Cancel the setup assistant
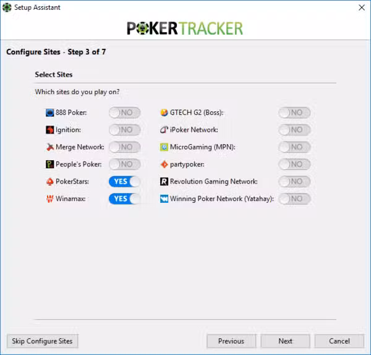Screen dimensions: 371x355 click(x=339, y=341)
